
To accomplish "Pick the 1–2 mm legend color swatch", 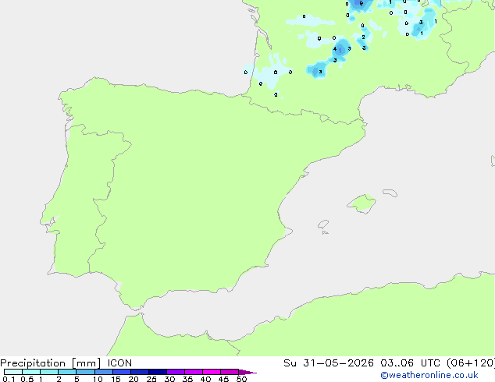I will coord(49,372).
